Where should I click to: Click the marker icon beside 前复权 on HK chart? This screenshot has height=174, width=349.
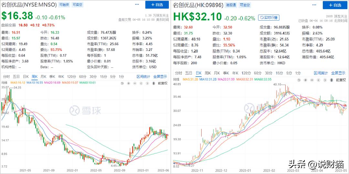click(x=331, y=80)
